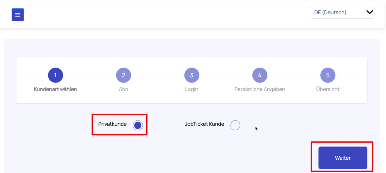Choose the JobTicket Kunde radio button

tap(235, 125)
